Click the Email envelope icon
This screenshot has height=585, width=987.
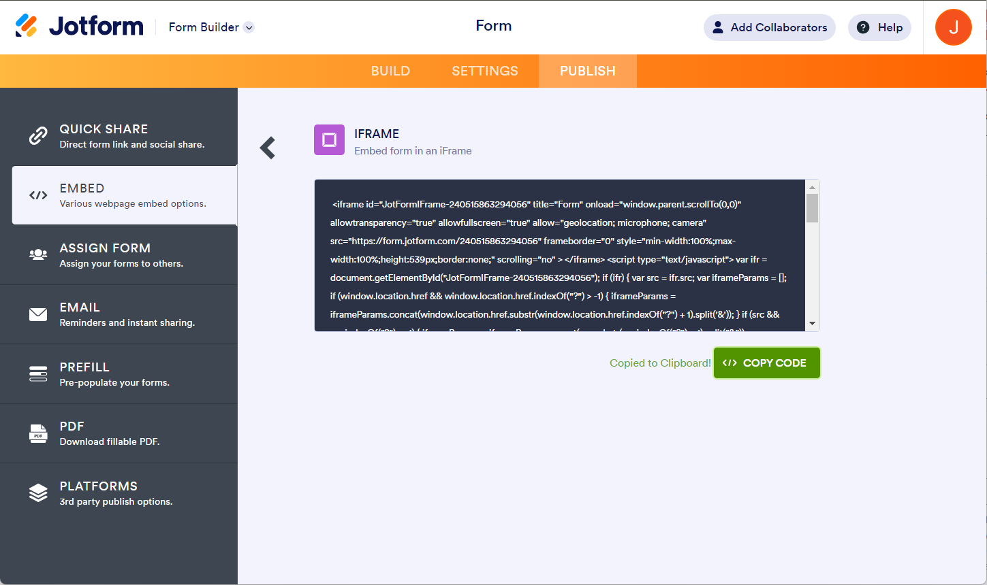38,314
